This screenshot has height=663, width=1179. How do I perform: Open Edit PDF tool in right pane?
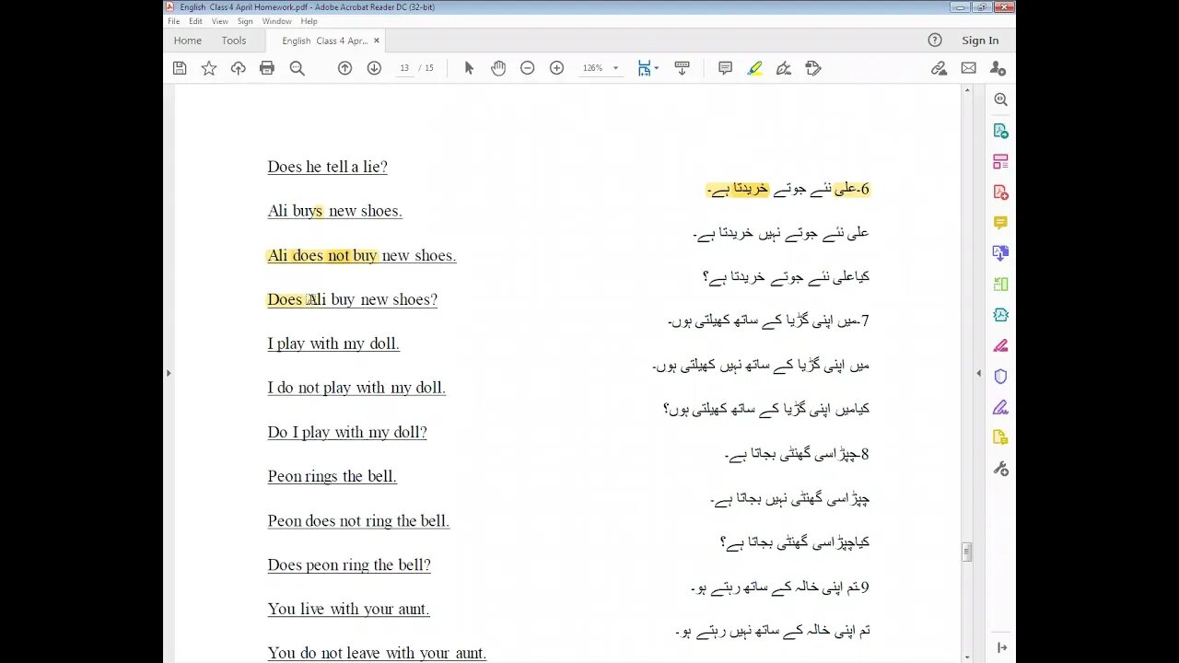click(1001, 161)
